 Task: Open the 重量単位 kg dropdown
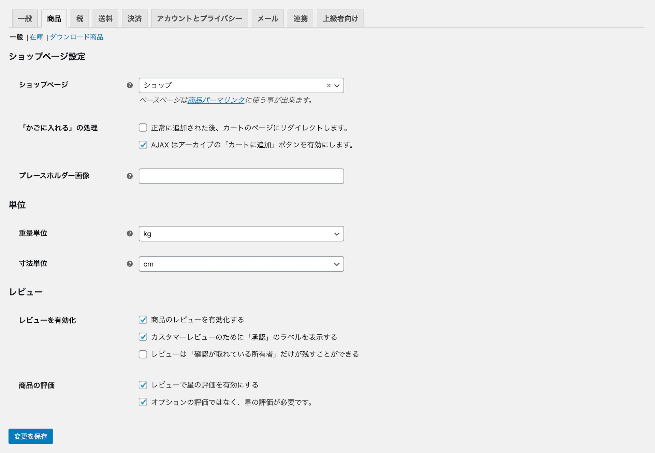(241, 234)
